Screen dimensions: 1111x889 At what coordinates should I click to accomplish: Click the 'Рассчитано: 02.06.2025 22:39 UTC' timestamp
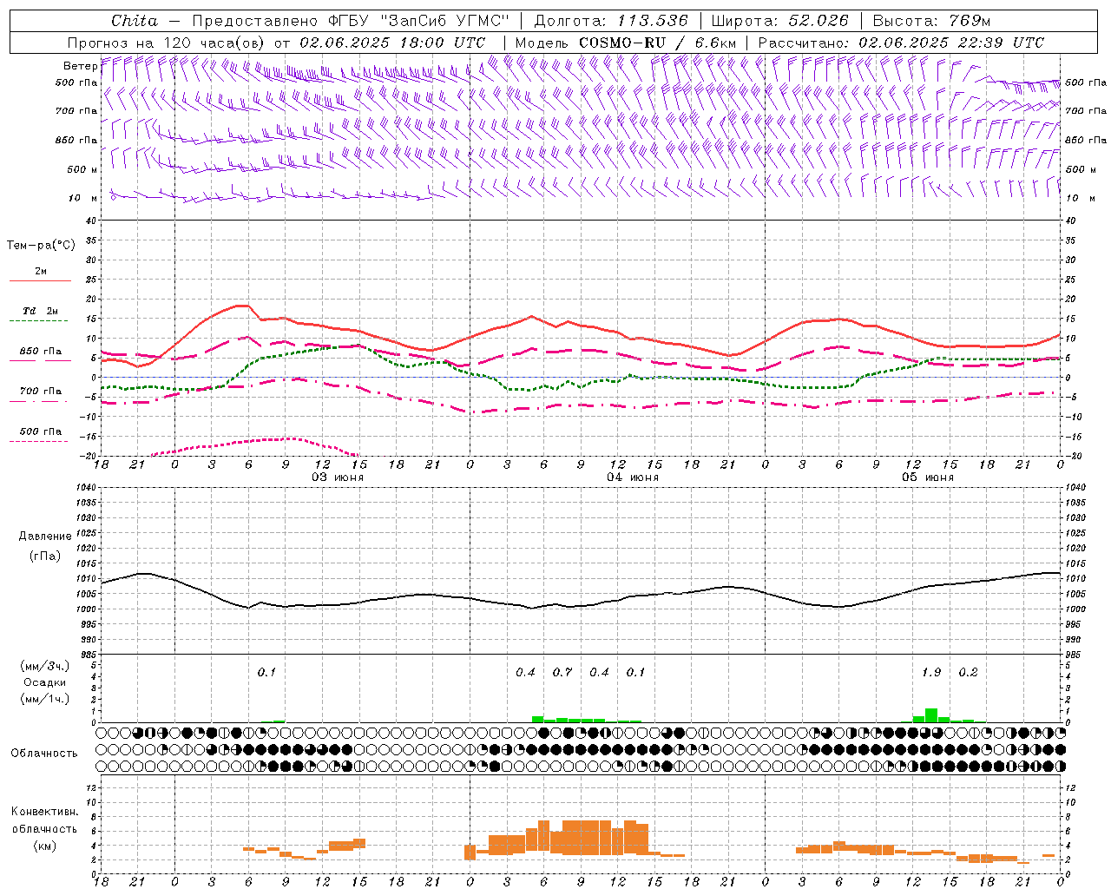pyautogui.click(x=901, y=43)
